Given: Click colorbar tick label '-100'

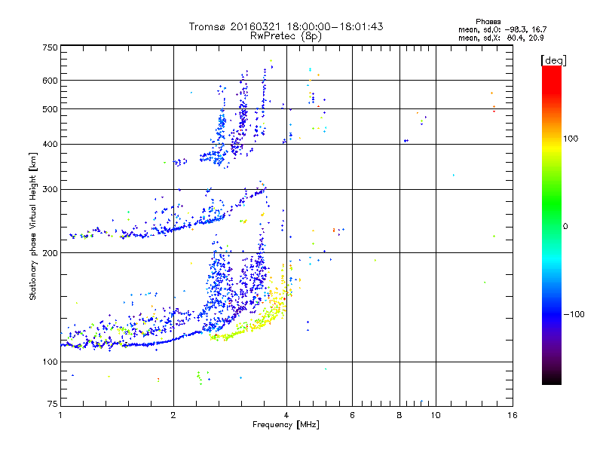Looking at the screenshot, I should click(x=574, y=314).
